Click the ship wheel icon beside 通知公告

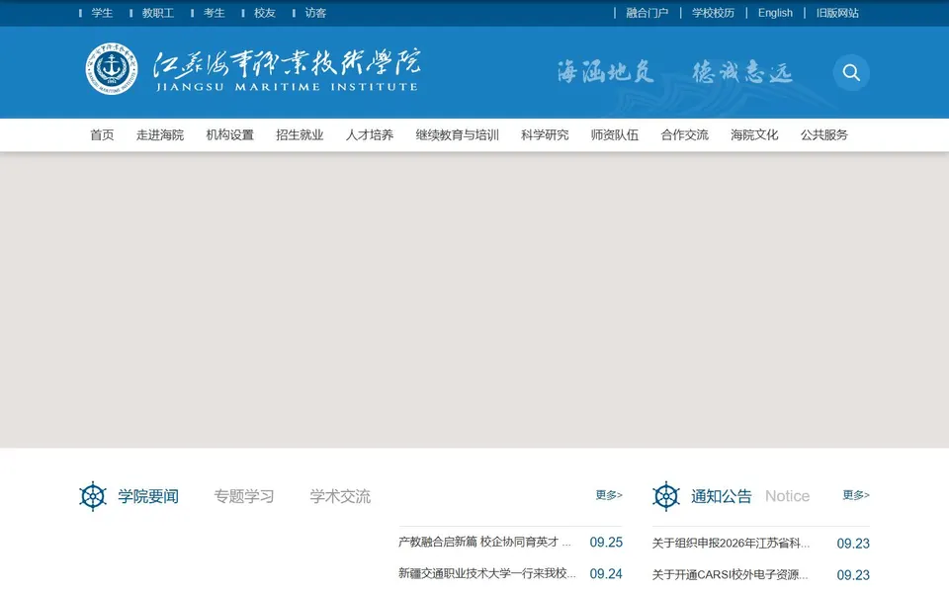666,496
